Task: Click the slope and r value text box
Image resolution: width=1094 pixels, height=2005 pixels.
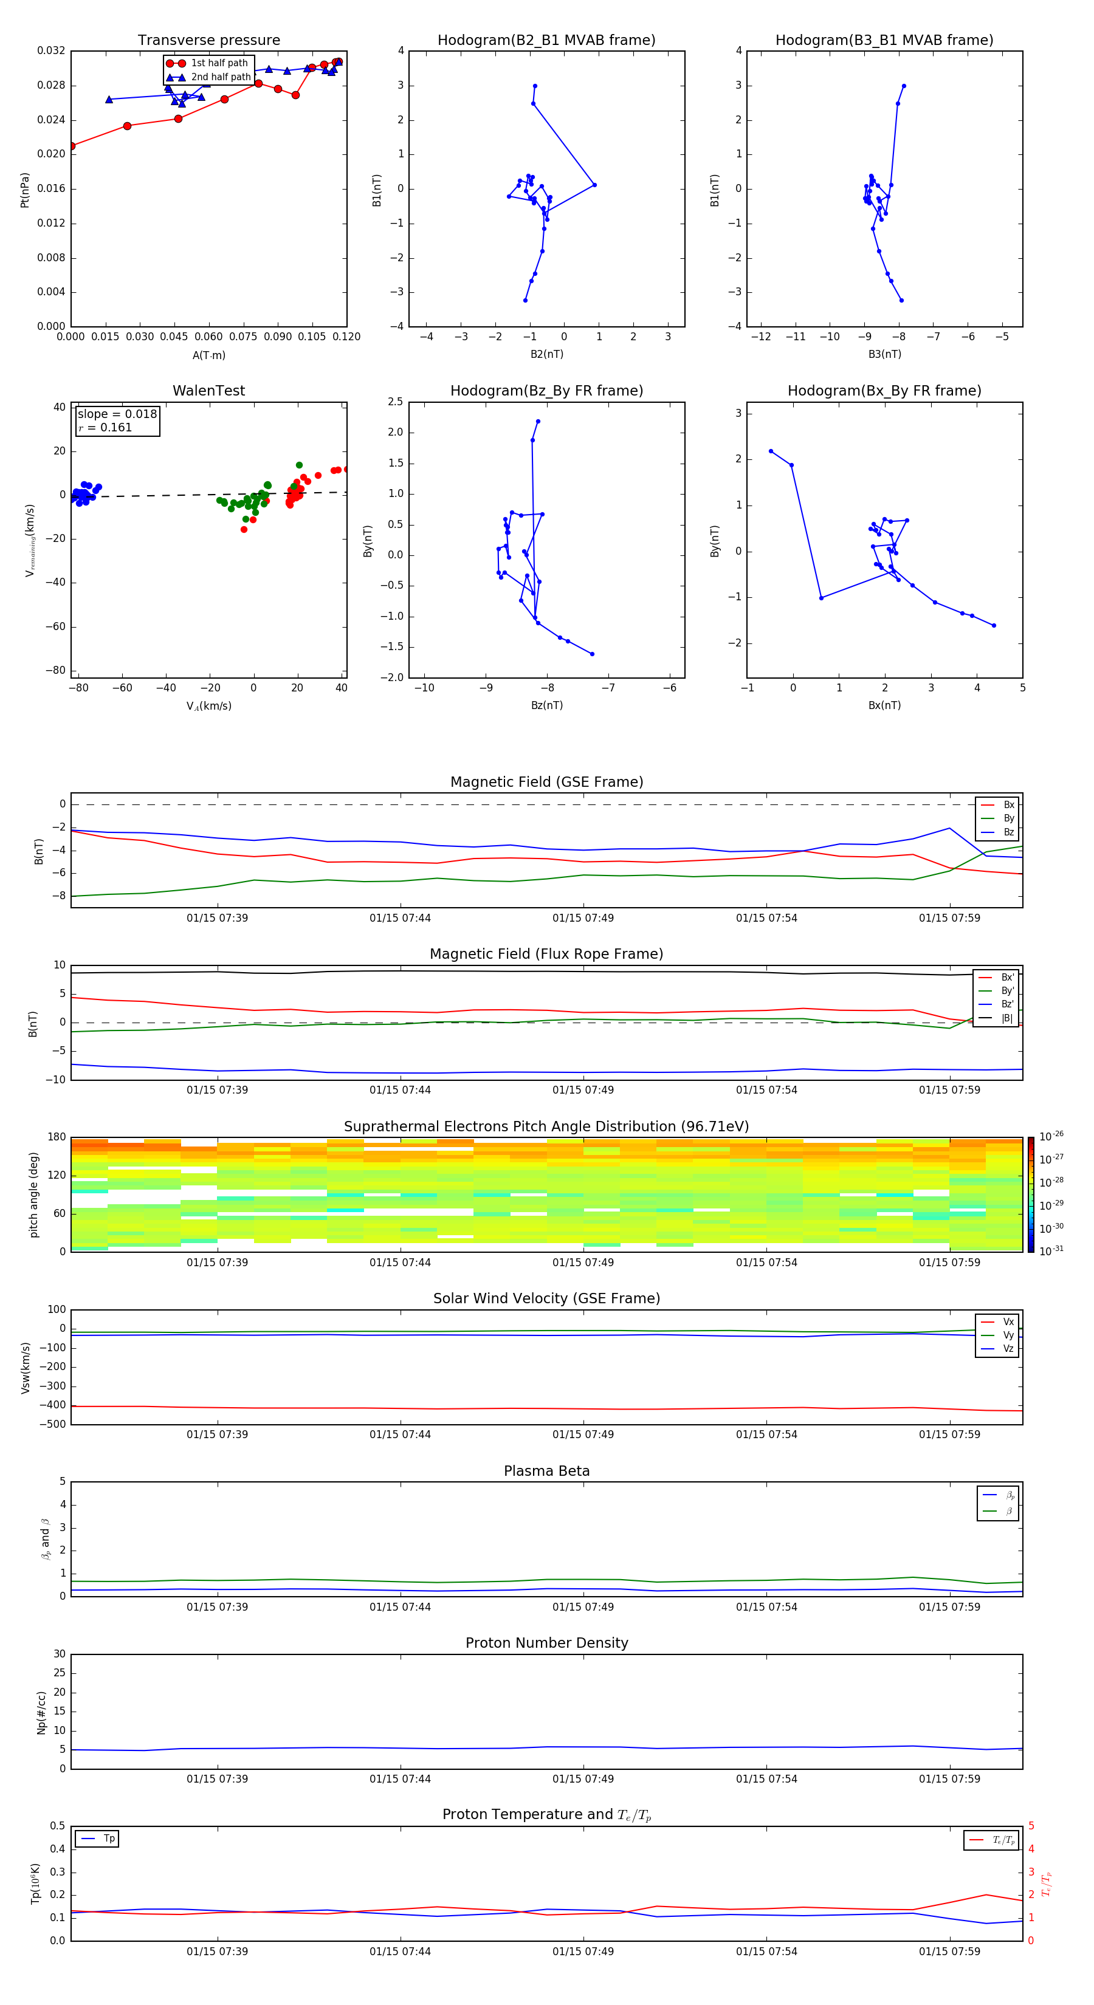Action: click(x=117, y=420)
